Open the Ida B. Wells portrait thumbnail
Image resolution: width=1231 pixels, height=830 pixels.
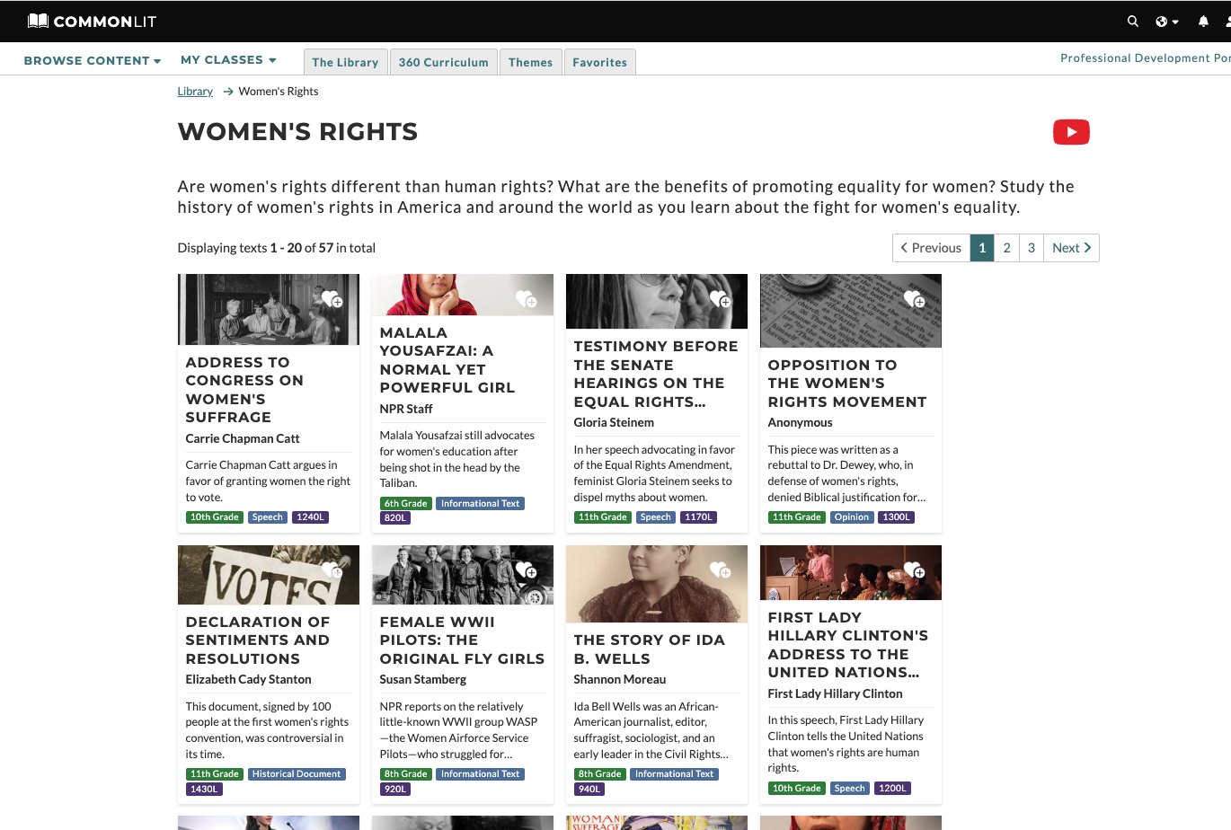click(x=657, y=584)
